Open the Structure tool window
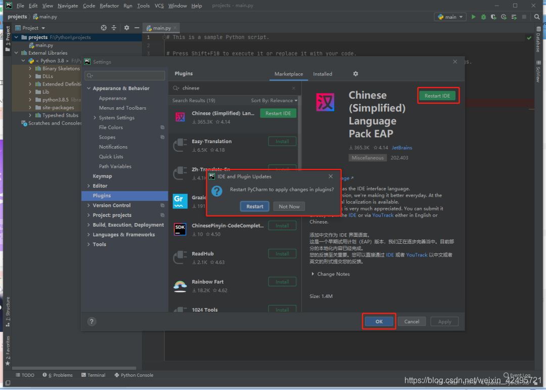This screenshot has width=546, height=390. pos(8,311)
